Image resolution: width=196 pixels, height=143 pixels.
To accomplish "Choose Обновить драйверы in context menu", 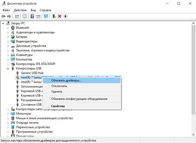I will click(66, 81).
